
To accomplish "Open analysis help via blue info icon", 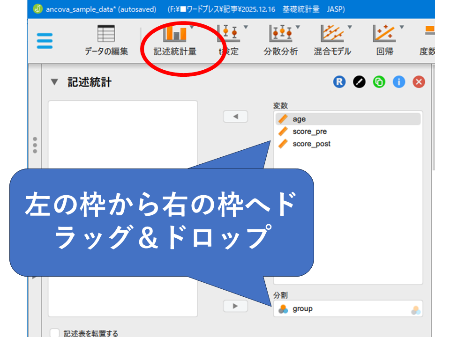I will point(399,82).
